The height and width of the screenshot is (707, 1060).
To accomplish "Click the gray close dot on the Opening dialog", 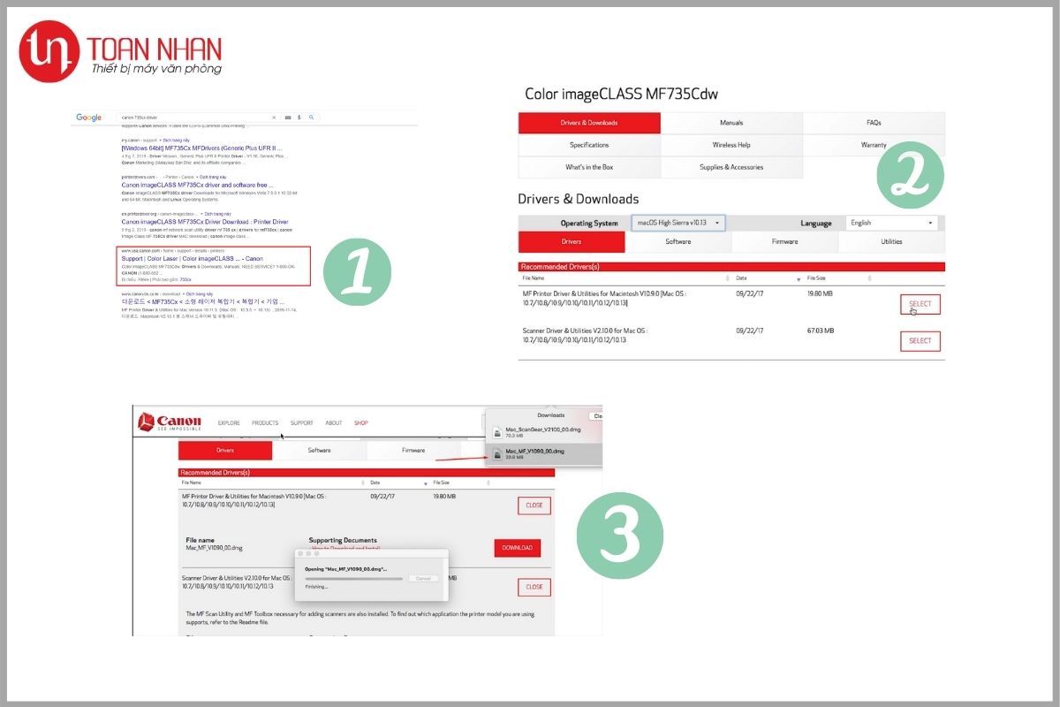I will click(x=300, y=553).
